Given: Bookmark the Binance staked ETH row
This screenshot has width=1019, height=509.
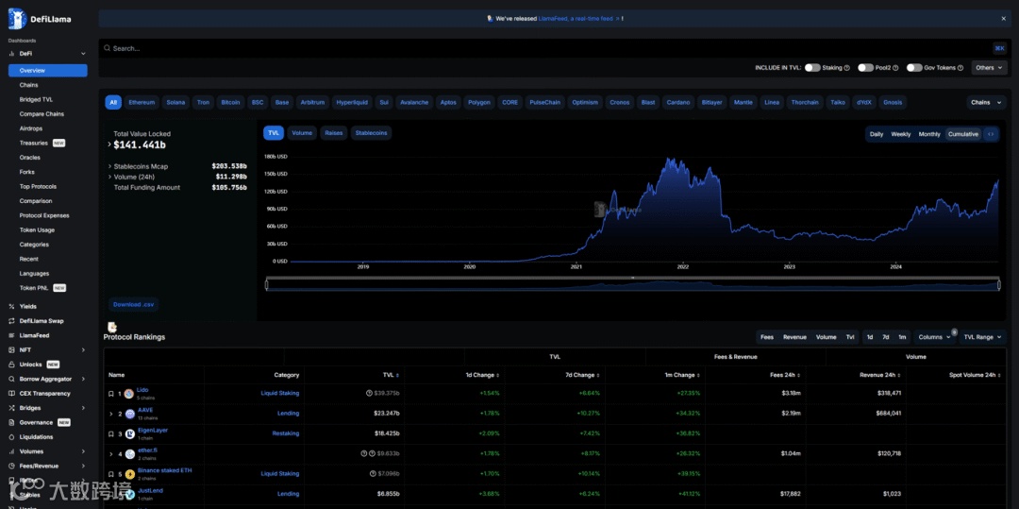Looking at the screenshot, I should (111, 475).
